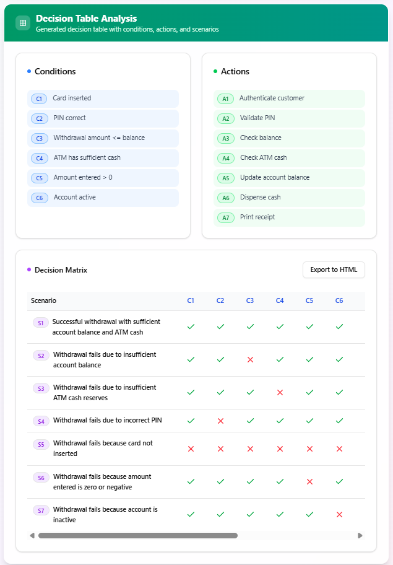Toggle the red C3 cross in scenario S2

pos(250,359)
